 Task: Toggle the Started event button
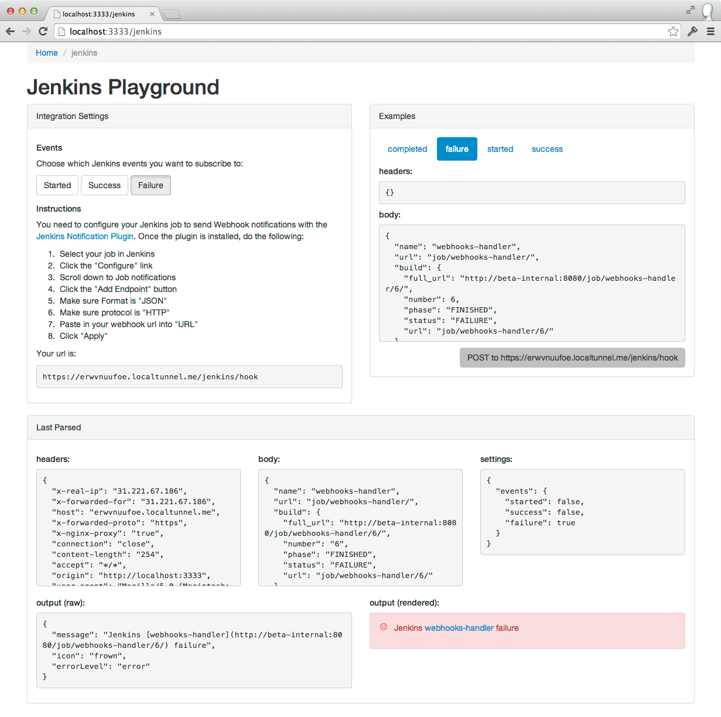(x=57, y=185)
